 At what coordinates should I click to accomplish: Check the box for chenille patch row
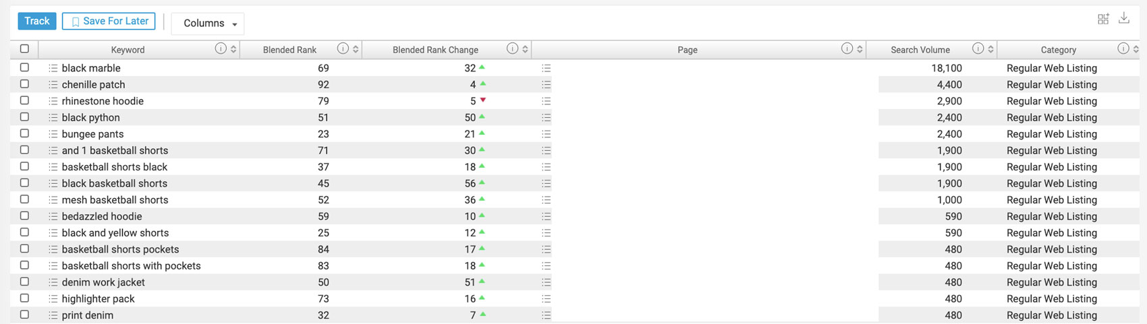point(25,84)
